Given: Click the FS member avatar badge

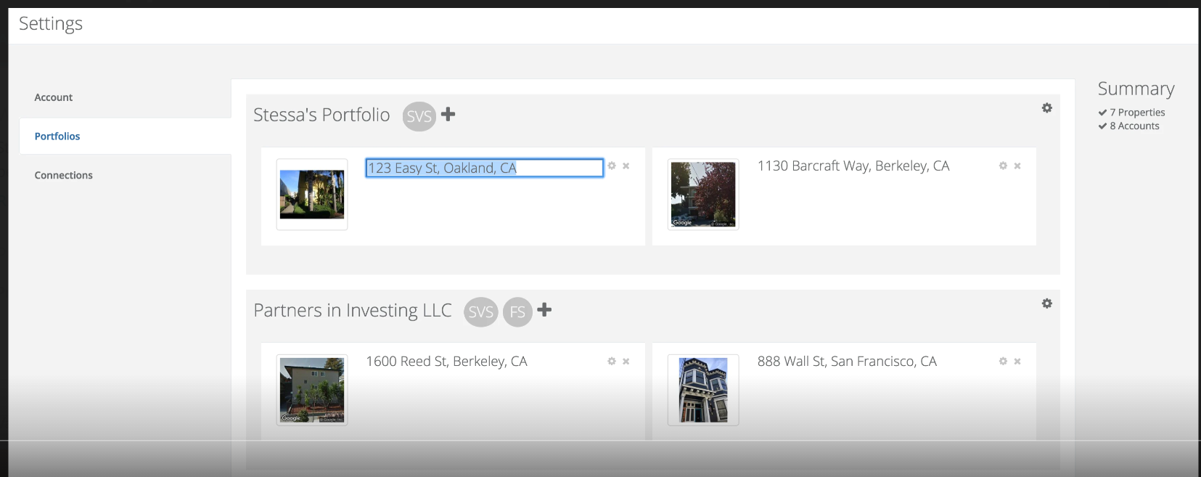Looking at the screenshot, I should point(517,312).
